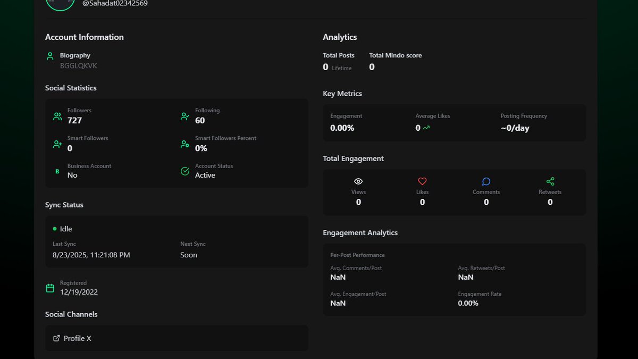This screenshot has width=638, height=359.
Task: Click the Registered calendar icon
Action: (x=51, y=288)
